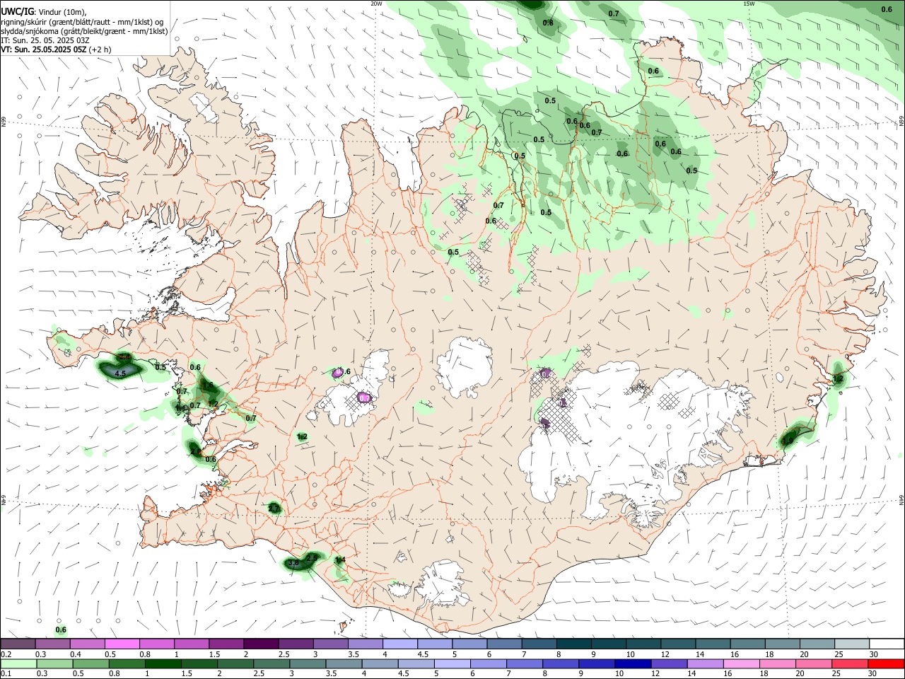
Task: Click the light green 0.3 swatch in bottom legend
Action: pyautogui.click(x=54, y=663)
